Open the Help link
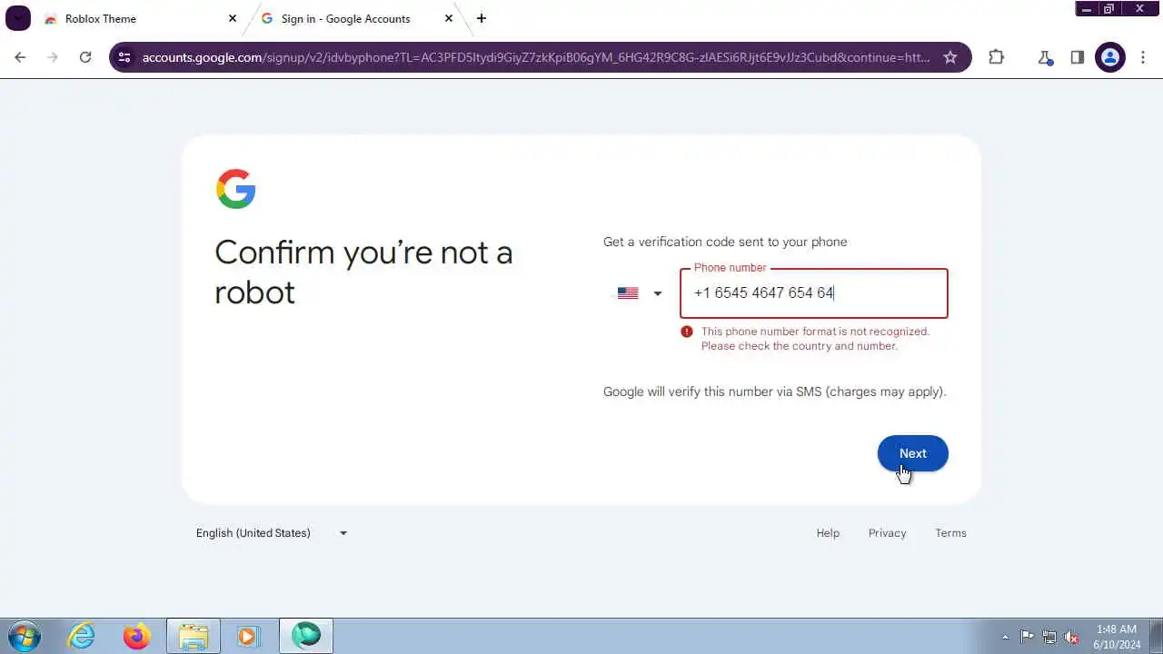 point(828,533)
